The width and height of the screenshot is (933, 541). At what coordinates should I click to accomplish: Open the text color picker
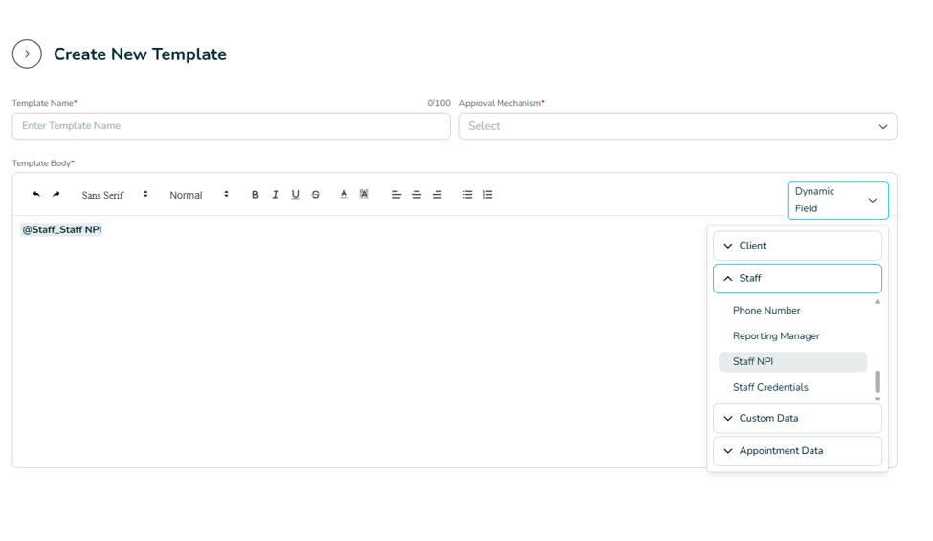tap(344, 194)
